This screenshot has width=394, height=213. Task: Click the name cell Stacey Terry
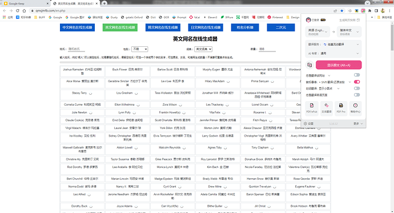coord(82,95)
